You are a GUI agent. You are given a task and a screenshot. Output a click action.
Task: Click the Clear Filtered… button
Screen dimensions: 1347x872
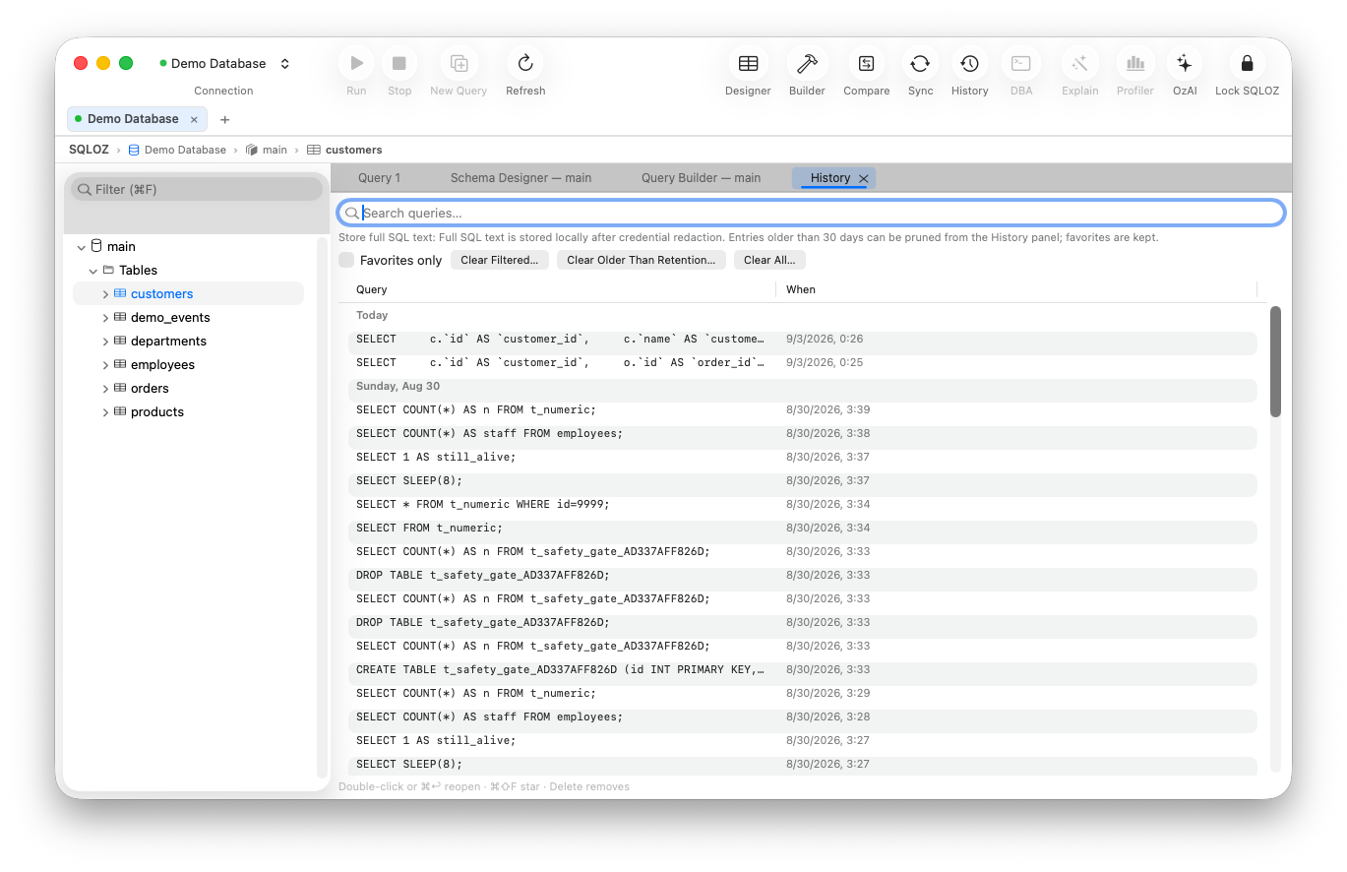pyautogui.click(x=500, y=260)
